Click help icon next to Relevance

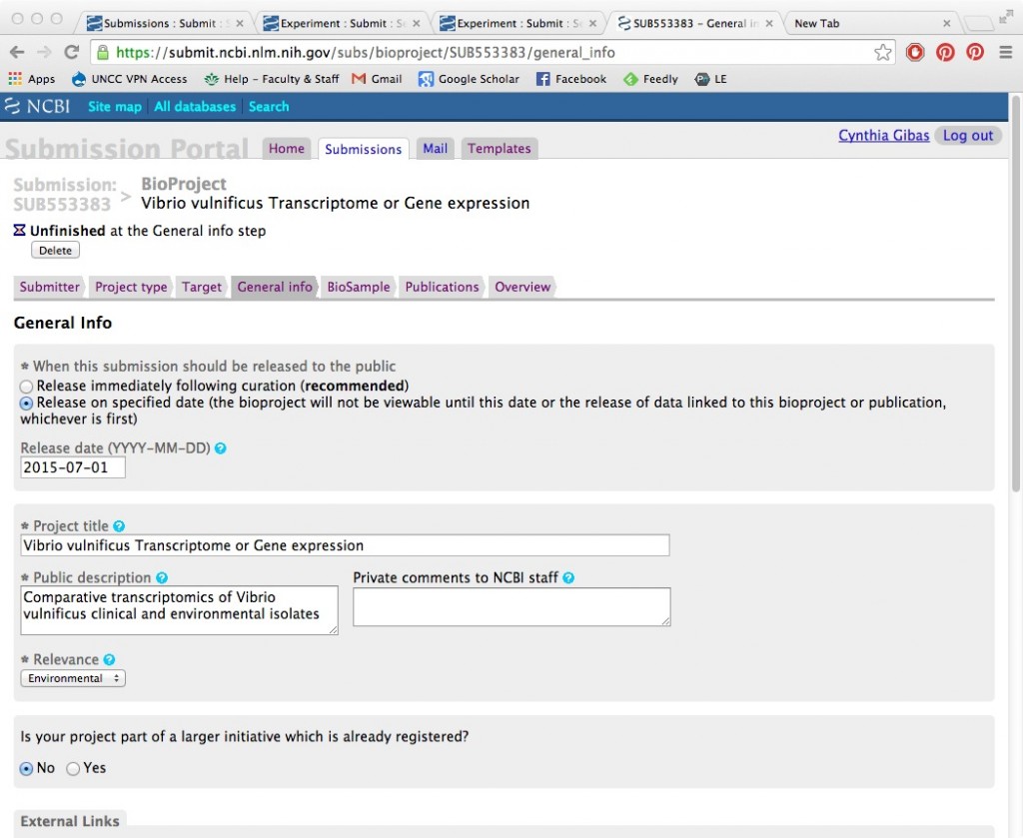tap(110, 660)
